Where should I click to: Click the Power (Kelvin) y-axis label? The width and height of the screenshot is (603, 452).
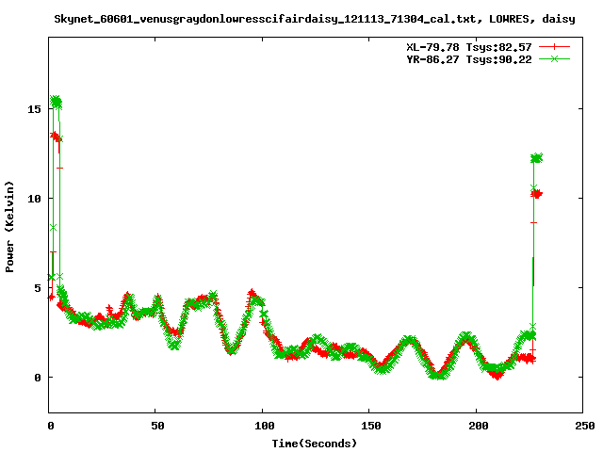tap(9, 227)
